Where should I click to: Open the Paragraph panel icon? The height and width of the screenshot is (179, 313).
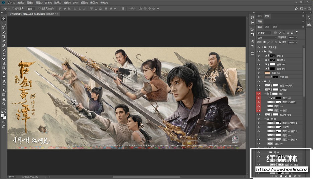click(252, 46)
